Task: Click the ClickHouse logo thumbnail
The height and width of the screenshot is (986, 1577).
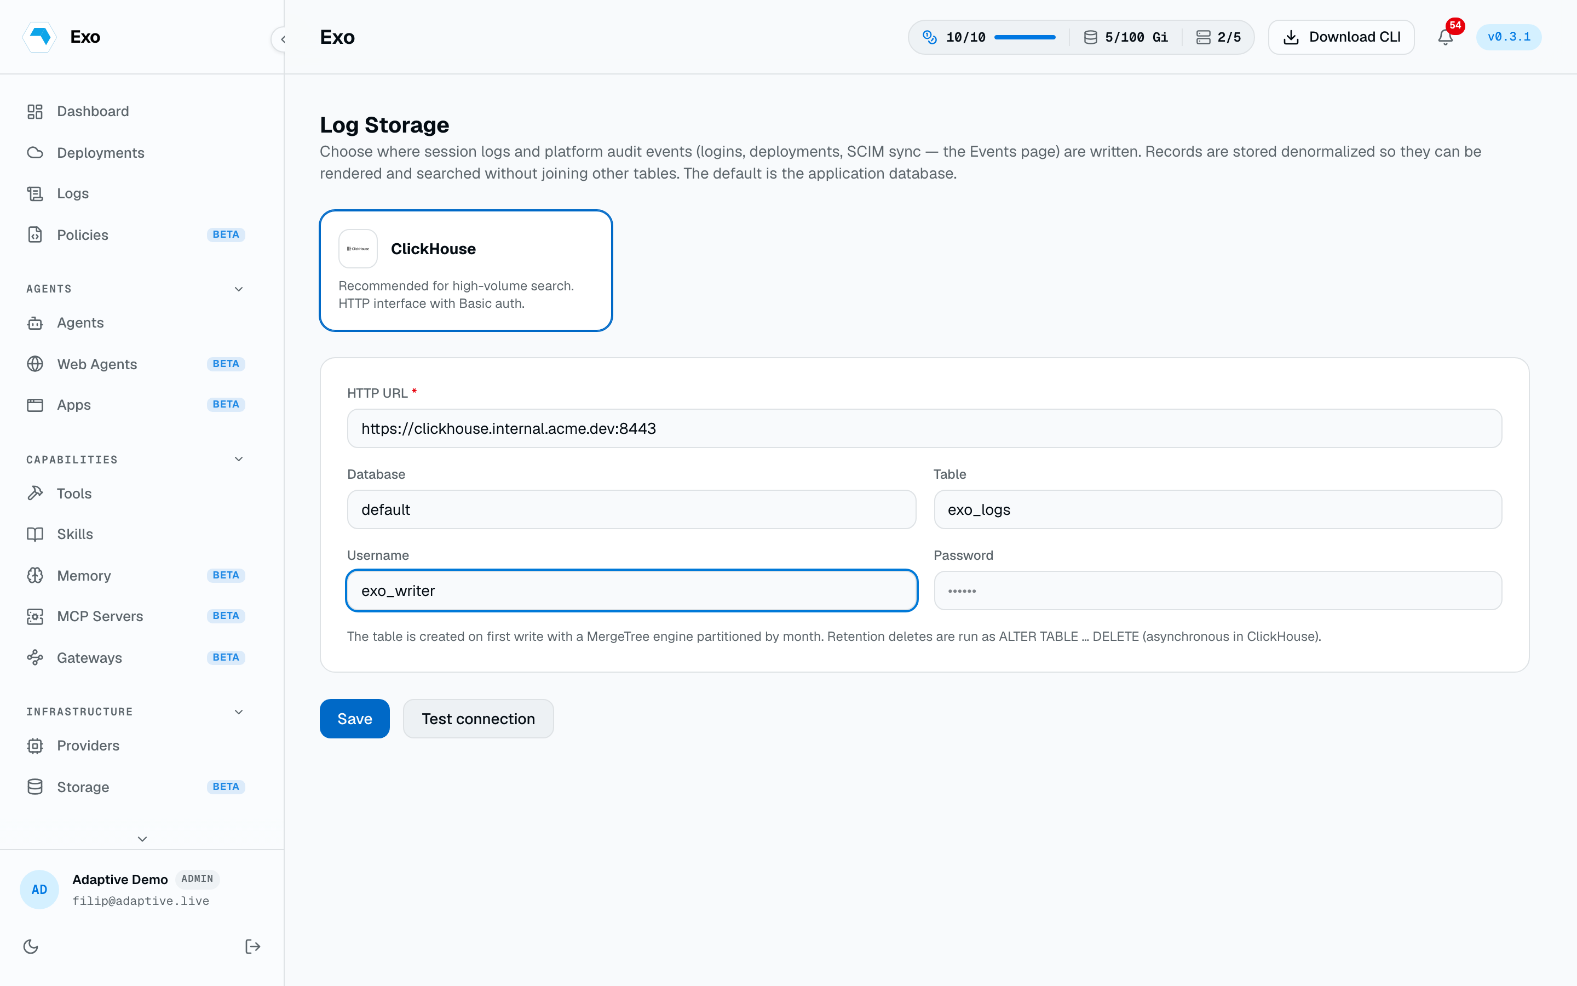Action: point(358,249)
